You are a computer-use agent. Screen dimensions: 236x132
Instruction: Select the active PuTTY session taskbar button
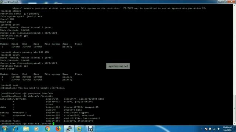coord(69,129)
